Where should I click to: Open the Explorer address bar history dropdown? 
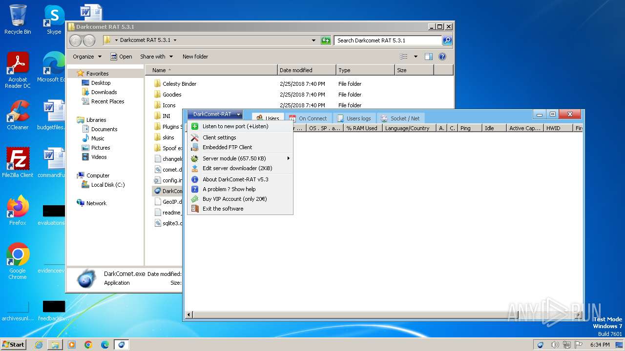[313, 40]
